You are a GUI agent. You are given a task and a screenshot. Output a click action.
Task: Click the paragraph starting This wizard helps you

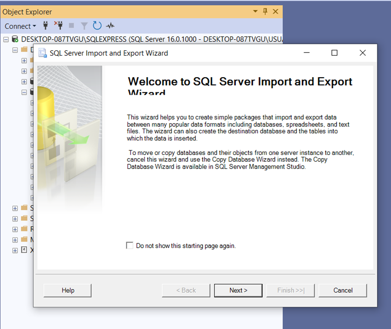[238, 128]
